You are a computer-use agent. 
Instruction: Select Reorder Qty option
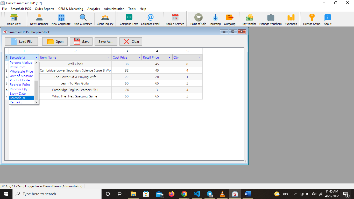coord(22,89)
